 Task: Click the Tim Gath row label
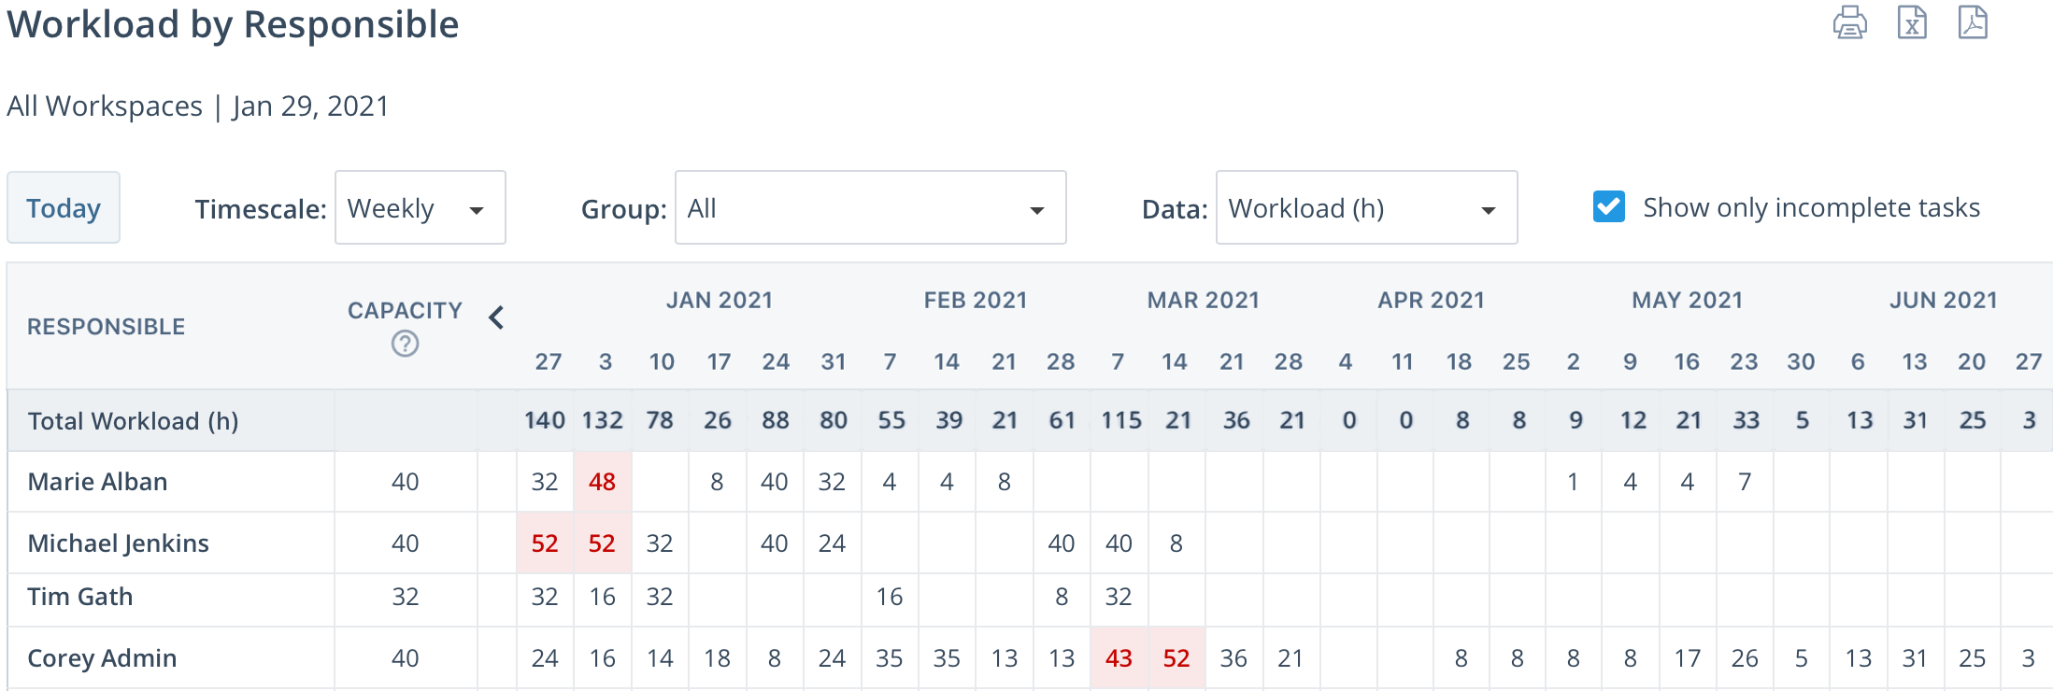(x=79, y=597)
